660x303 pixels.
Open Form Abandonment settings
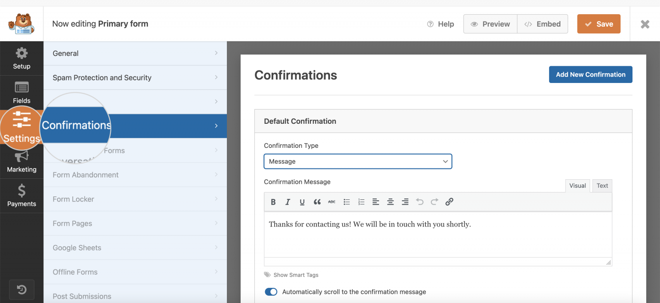135,175
